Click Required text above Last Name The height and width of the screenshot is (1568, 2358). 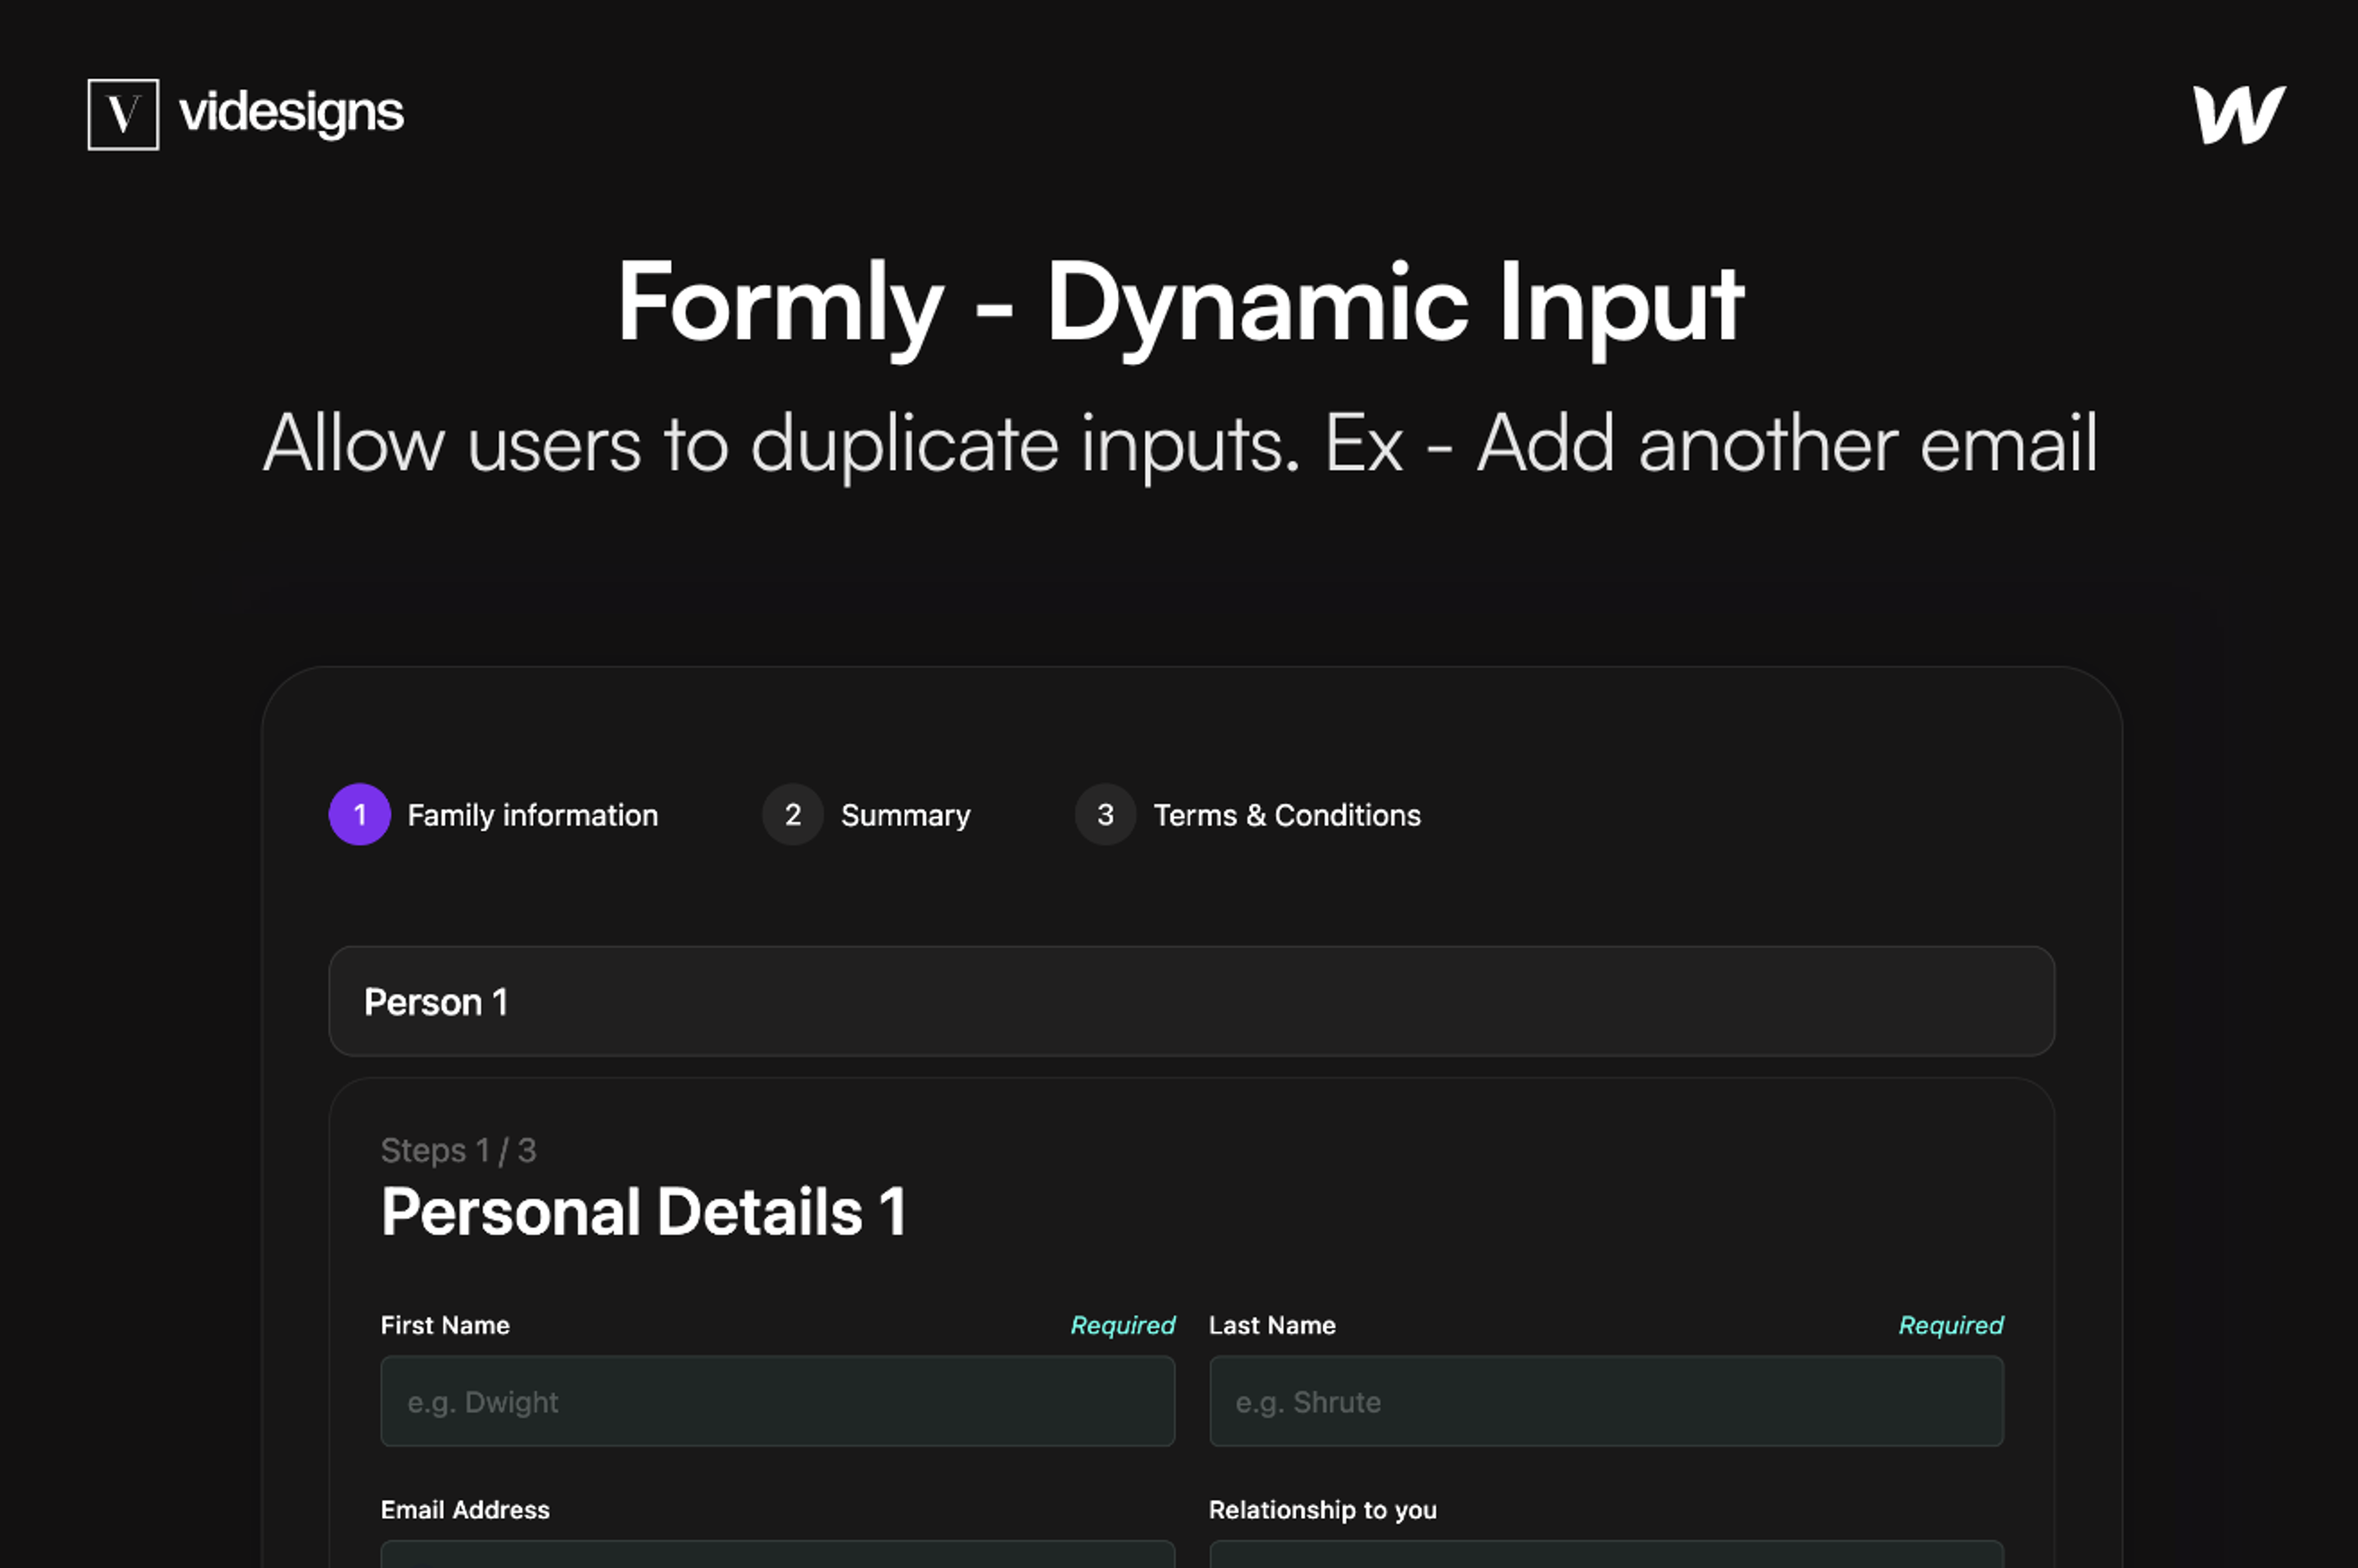pos(1951,1325)
